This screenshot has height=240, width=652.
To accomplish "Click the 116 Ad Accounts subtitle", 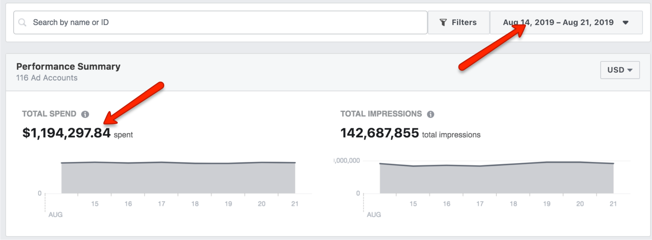I will (x=47, y=78).
